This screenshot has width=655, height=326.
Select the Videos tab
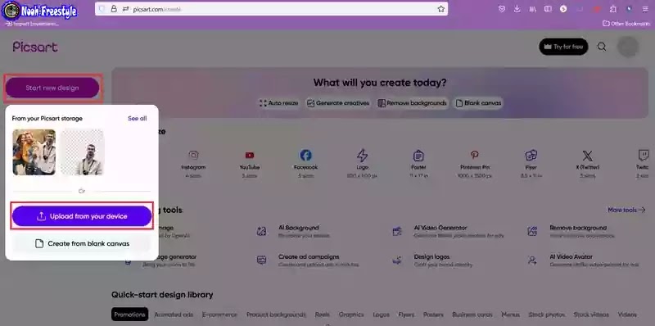tap(627, 315)
